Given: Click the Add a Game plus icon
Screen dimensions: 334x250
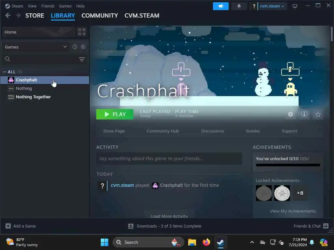Looking at the screenshot, I should pyautogui.click(x=8, y=226).
